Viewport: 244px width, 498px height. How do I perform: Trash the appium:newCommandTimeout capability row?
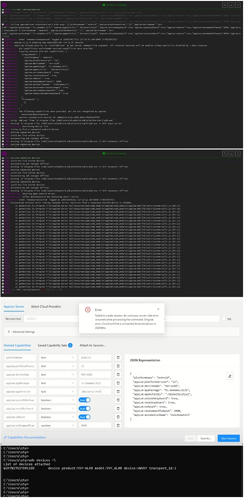[x=118, y=425]
